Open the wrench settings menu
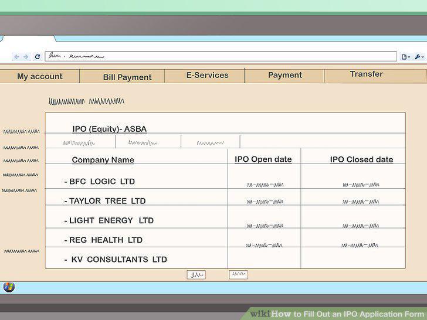This screenshot has width=427, height=320. (x=419, y=57)
